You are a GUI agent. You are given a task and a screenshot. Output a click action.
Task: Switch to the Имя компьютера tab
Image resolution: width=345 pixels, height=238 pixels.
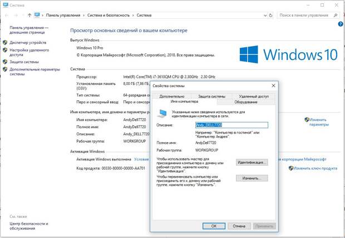184,102
